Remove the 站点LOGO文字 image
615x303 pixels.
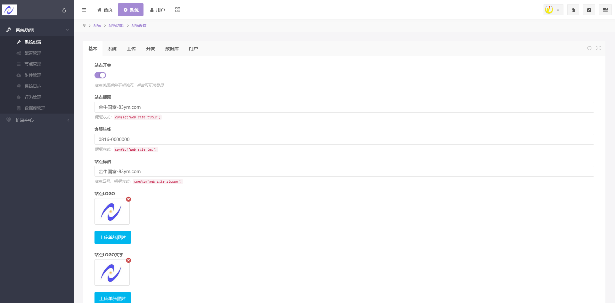128,260
